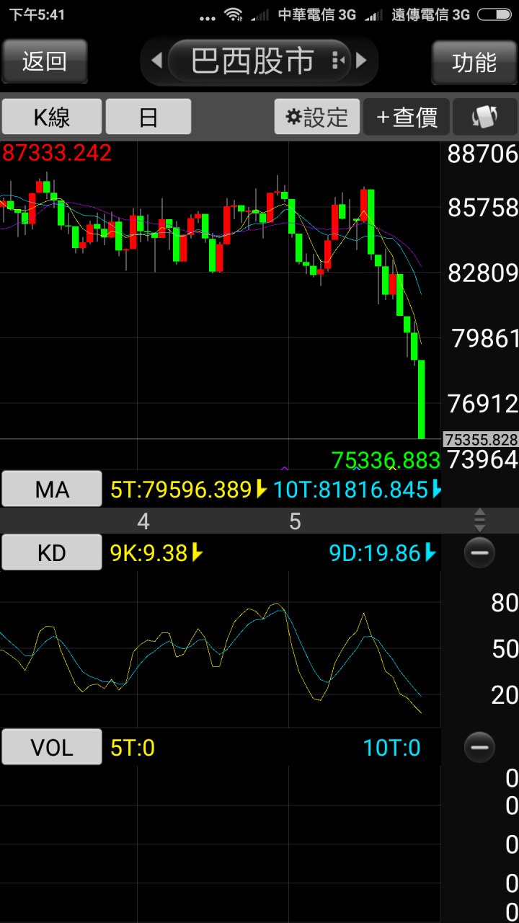The height and width of the screenshot is (923, 519).
Task: Rotate screen using the rotation icon
Action: point(485,117)
